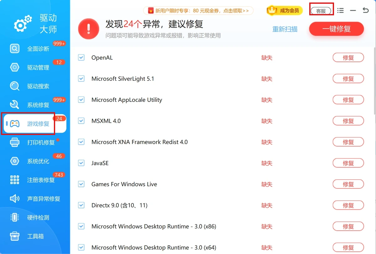Image resolution: width=376 pixels, height=254 pixels.
Task: Click the 999+ badge on 全面诊断
Action: (59, 44)
